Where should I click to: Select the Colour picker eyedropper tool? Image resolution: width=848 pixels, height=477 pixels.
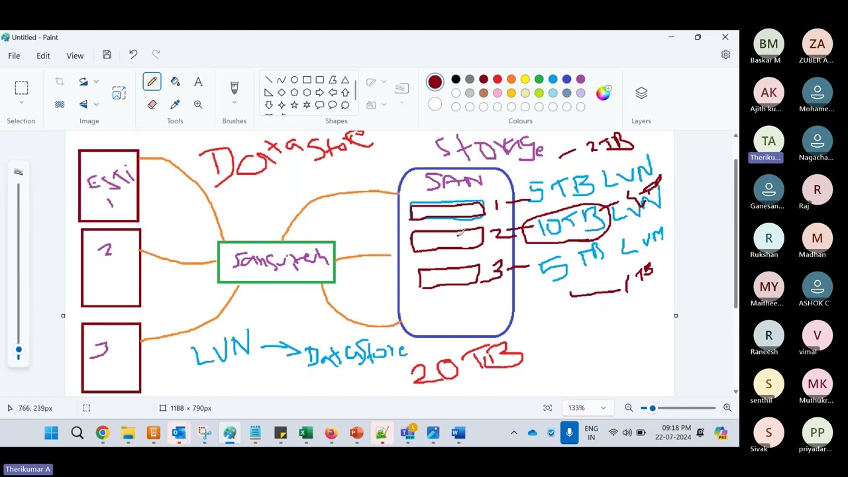(175, 104)
